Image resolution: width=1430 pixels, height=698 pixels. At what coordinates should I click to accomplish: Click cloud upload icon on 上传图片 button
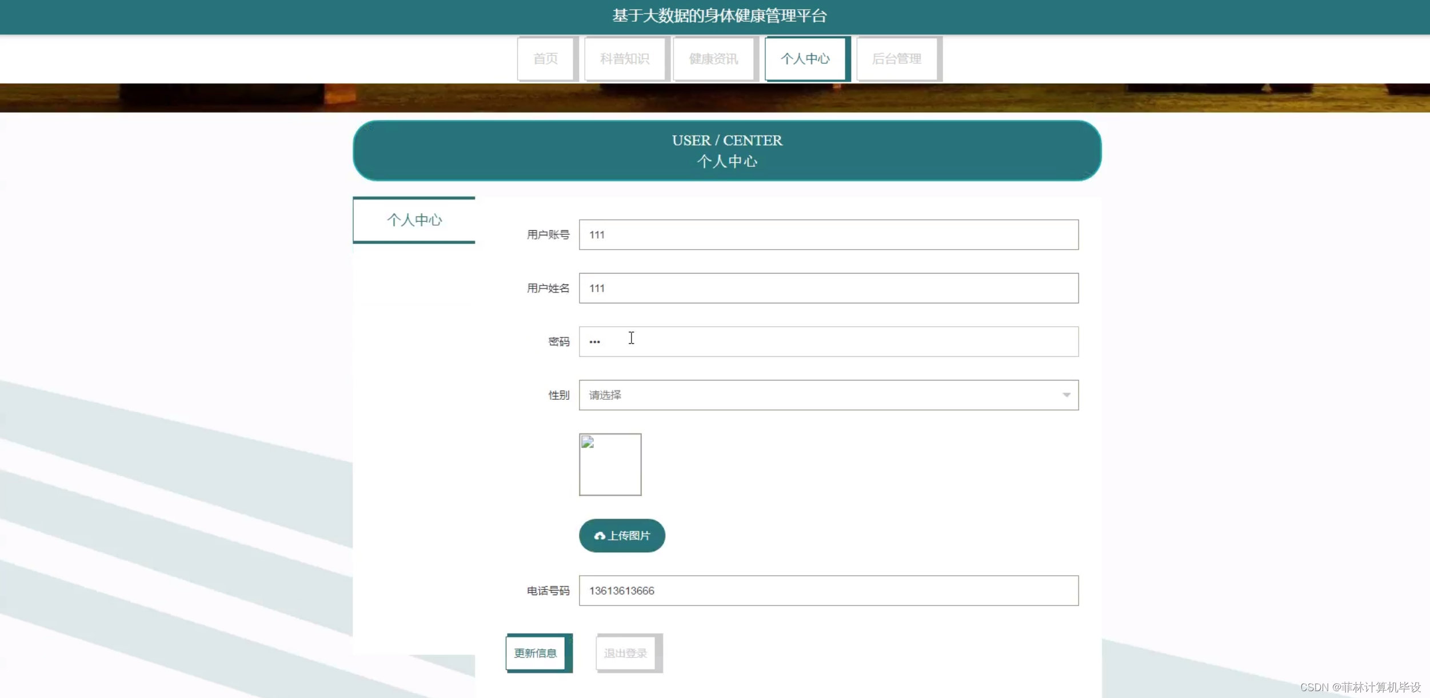[599, 536]
